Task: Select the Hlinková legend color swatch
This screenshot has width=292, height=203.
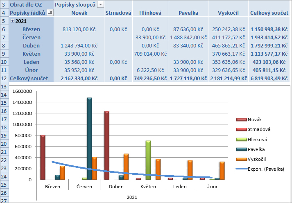Action: [x=241, y=140]
